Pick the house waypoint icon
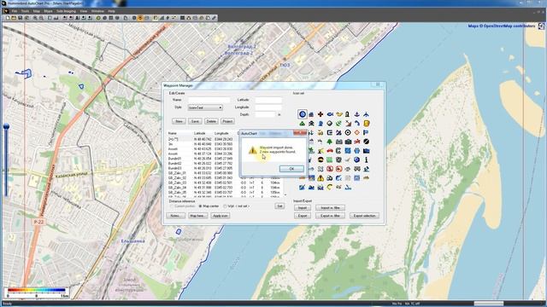547x307 pixels. [x=311, y=114]
